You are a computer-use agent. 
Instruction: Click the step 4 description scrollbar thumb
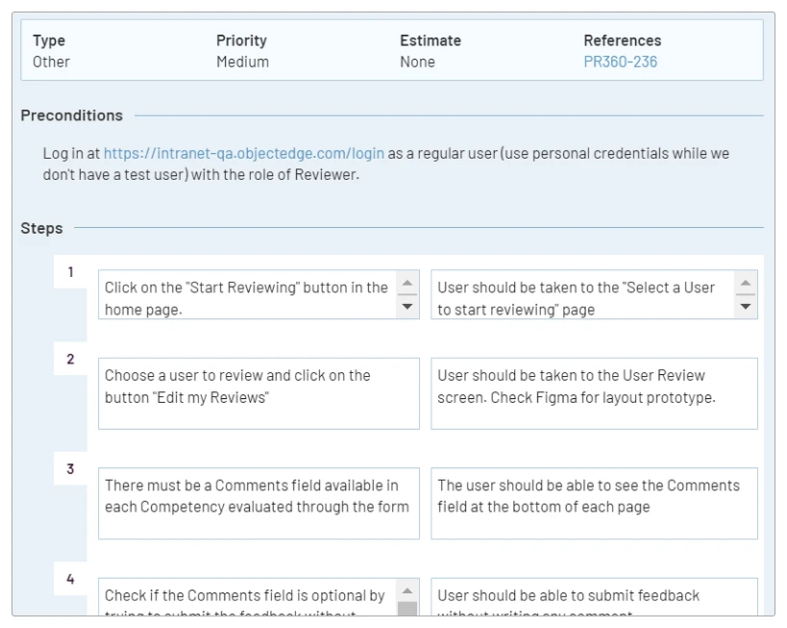(408, 610)
